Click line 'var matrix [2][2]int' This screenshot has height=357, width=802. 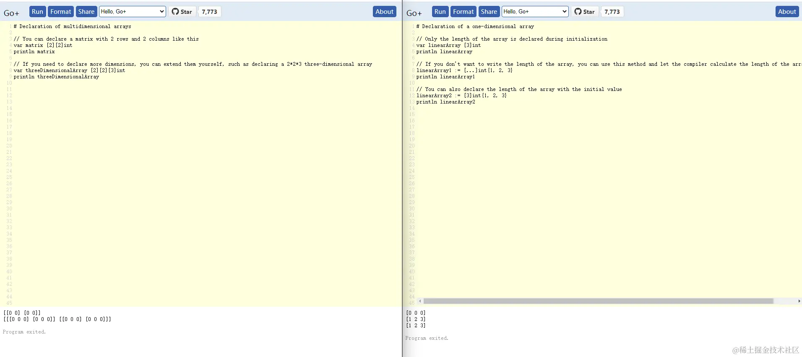click(43, 45)
